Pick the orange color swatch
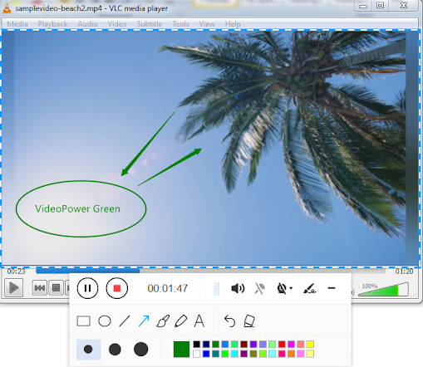The width and height of the screenshot is (423, 367). pos(291,354)
